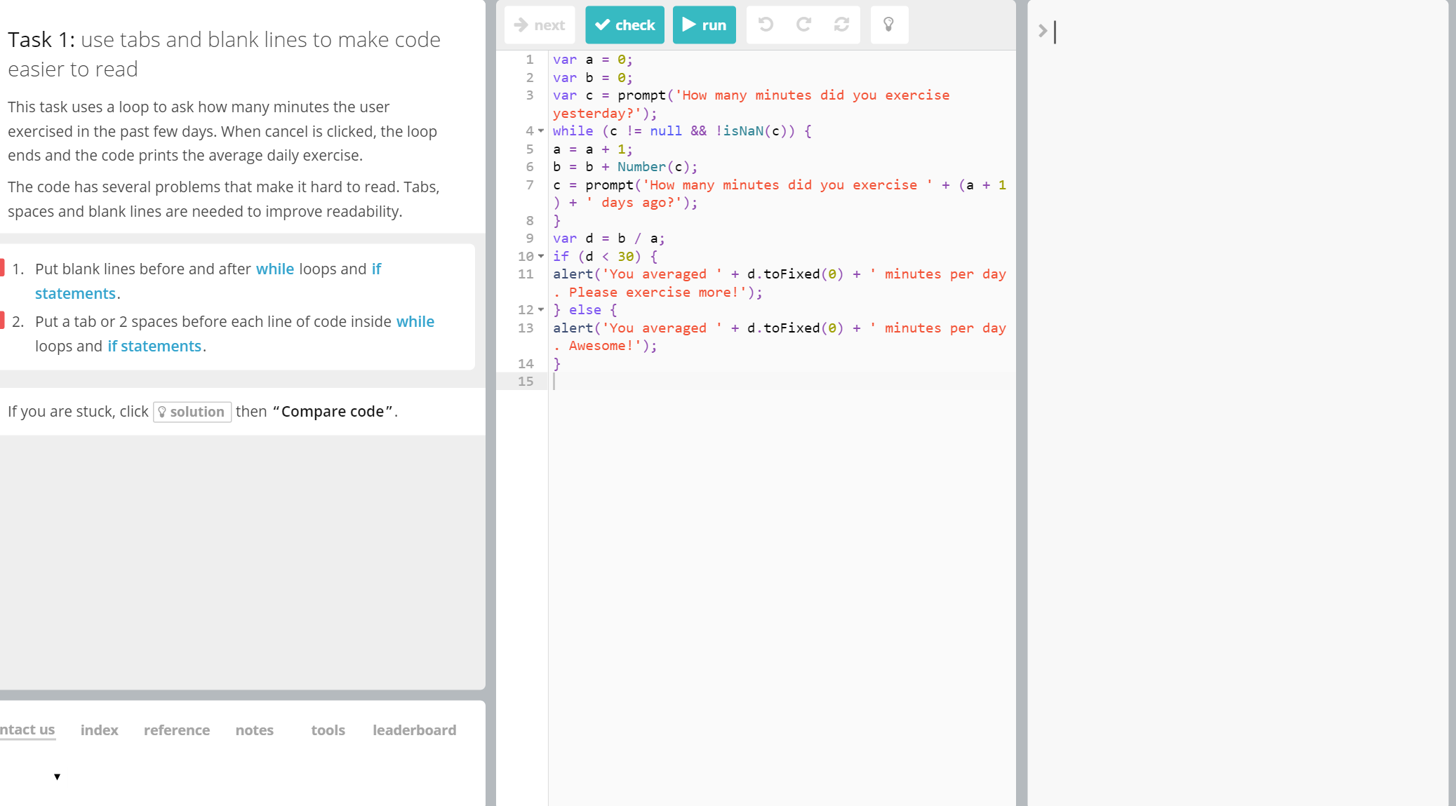1456x806 pixels.
Task: Click the undo arrow icon
Action: [766, 25]
